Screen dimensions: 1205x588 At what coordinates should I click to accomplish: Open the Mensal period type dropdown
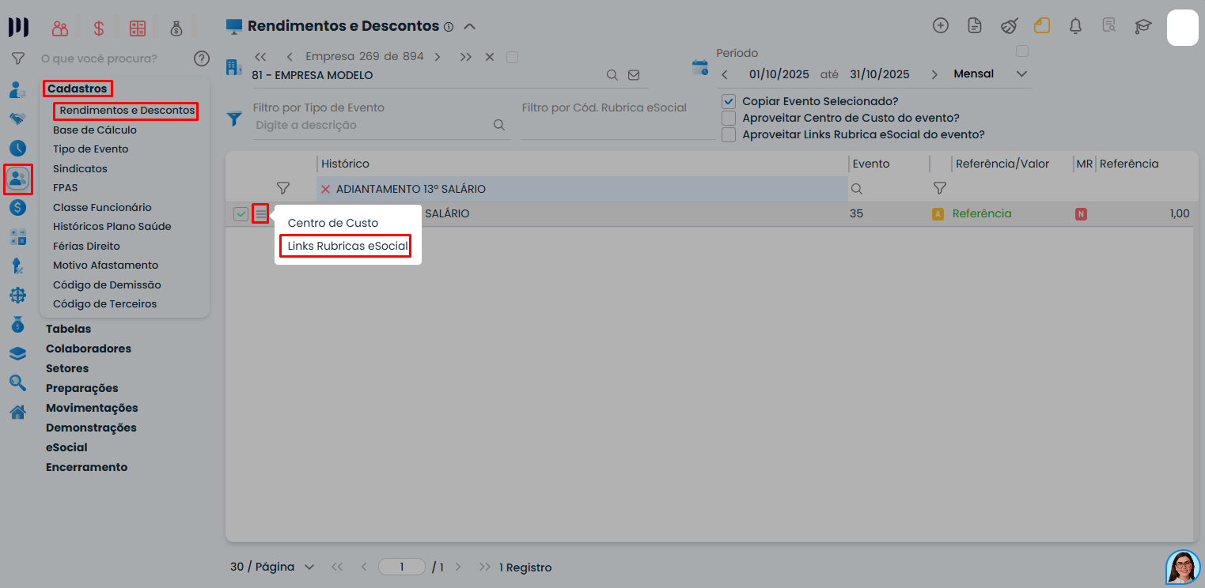pyautogui.click(x=990, y=73)
